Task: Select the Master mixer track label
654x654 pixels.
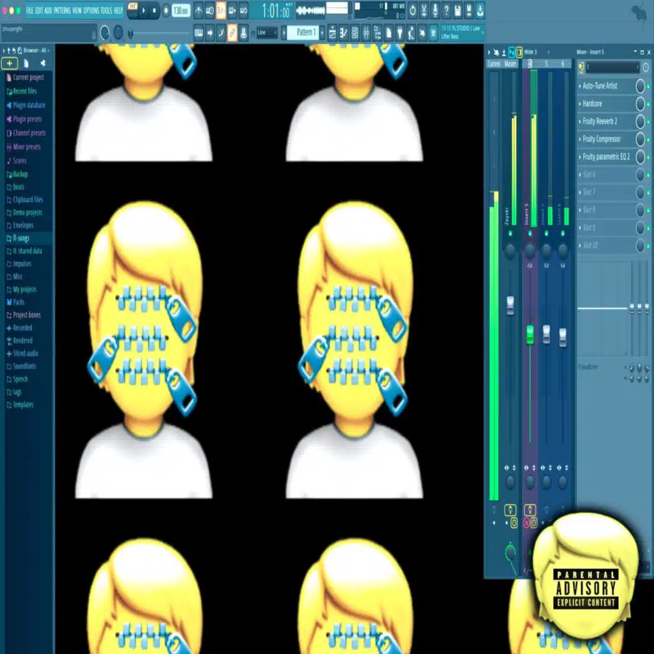Action: click(510, 64)
